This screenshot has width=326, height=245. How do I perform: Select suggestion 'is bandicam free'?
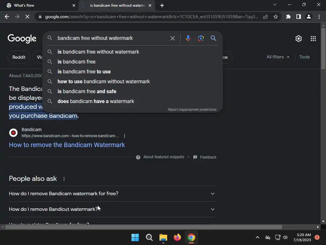(x=132, y=62)
